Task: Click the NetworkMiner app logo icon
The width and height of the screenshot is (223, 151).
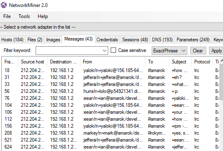Action: click(x=4, y=5)
